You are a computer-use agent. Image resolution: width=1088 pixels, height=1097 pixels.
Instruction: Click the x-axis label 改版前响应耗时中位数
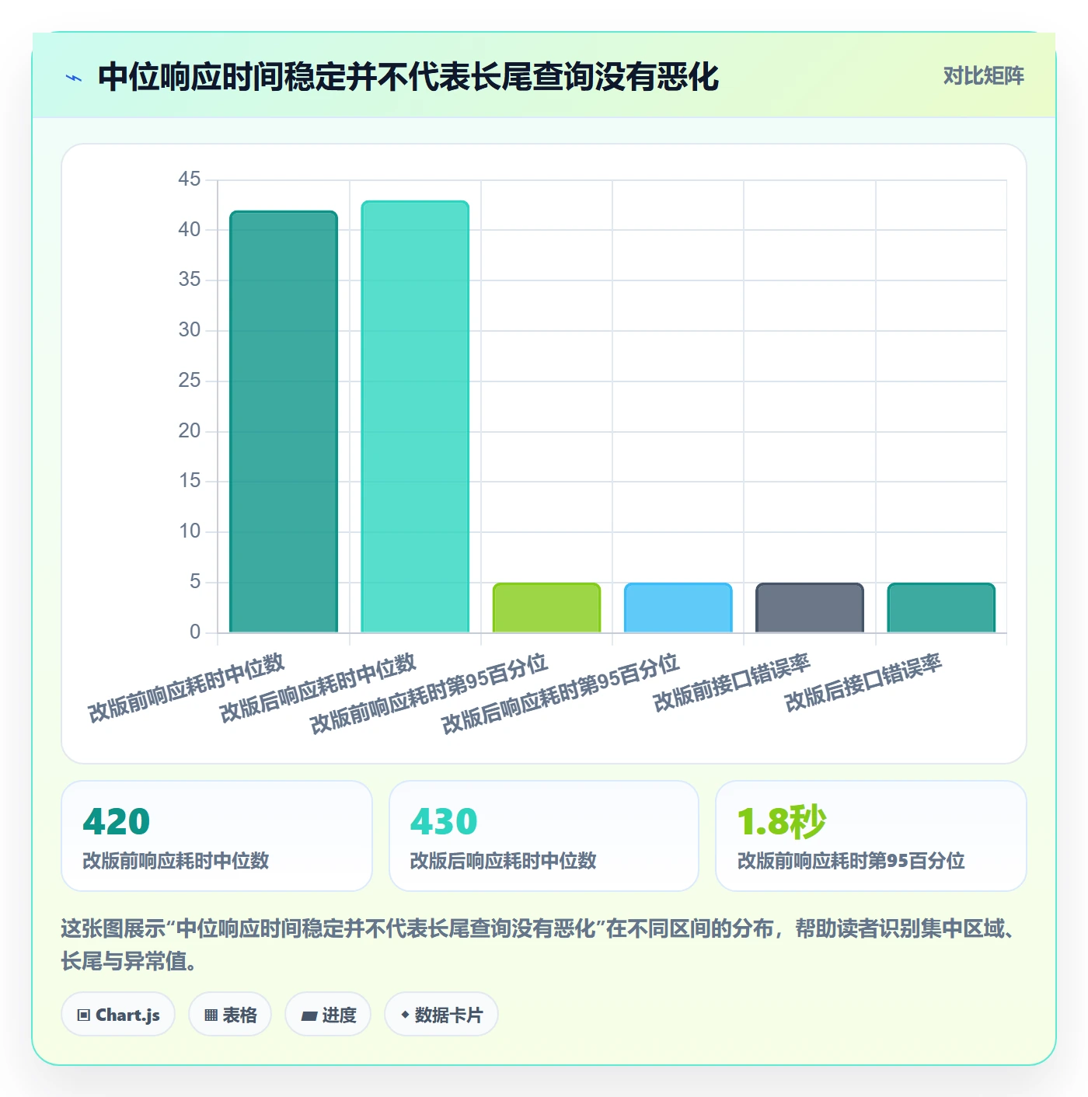(x=187, y=688)
